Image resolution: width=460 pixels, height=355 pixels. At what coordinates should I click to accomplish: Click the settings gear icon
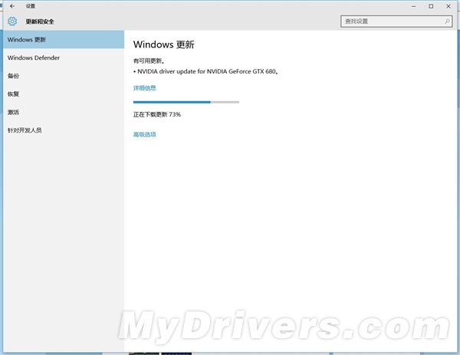click(12, 21)
